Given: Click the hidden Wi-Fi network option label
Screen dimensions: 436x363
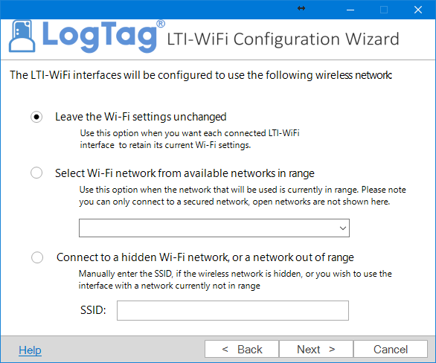Looking at the screenshot, I should (205, 257).
